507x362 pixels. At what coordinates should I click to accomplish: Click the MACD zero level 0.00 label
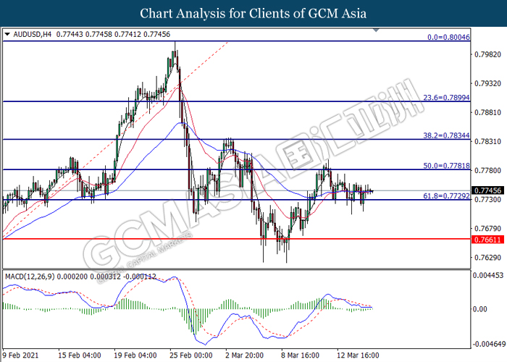point(479,309)
